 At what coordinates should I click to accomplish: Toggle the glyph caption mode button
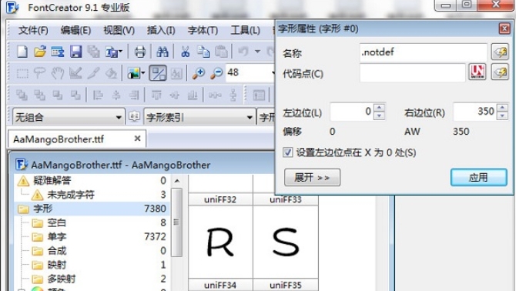[x=158, y=73]
